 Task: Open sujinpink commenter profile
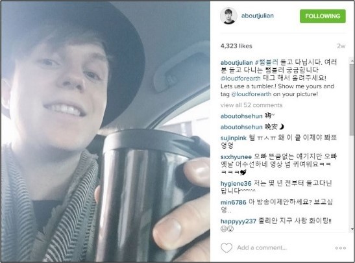point(234,138)
